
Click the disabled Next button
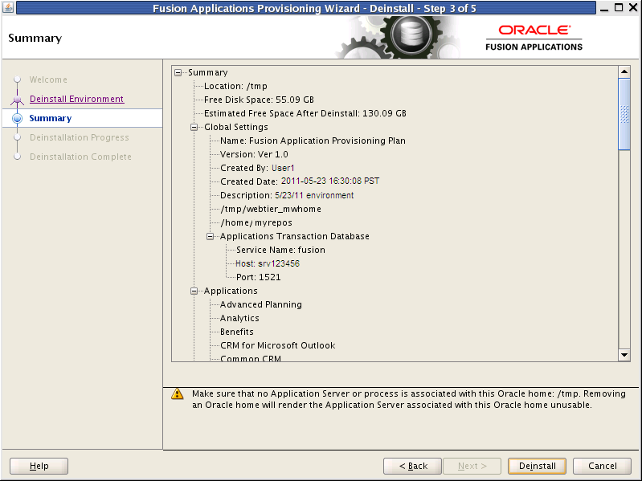pos(472,466)
